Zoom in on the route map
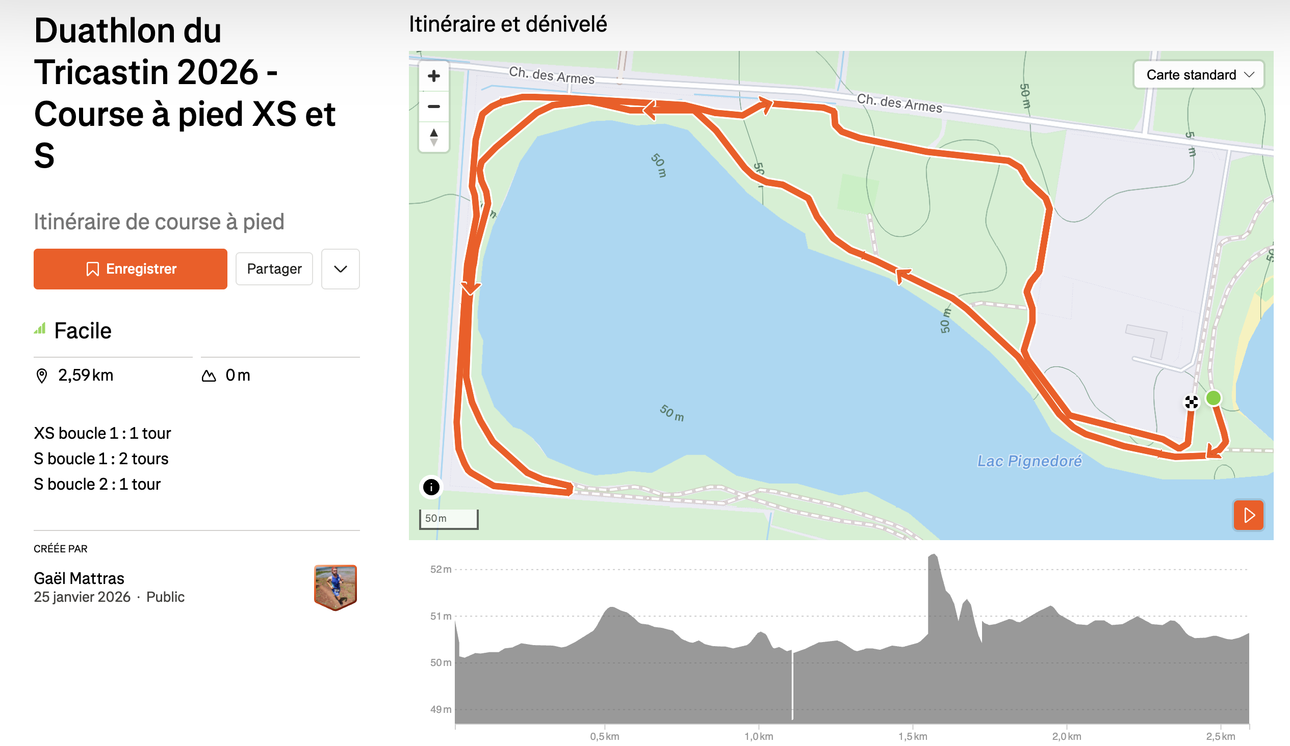 pyautogui.click(x=433, y=76)
